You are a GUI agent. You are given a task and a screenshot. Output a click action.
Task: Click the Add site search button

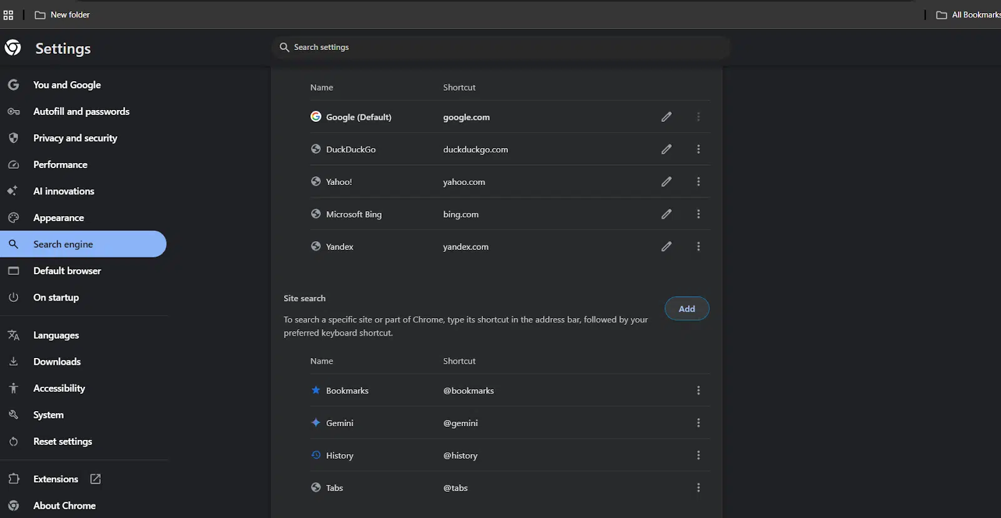point(687,309)
